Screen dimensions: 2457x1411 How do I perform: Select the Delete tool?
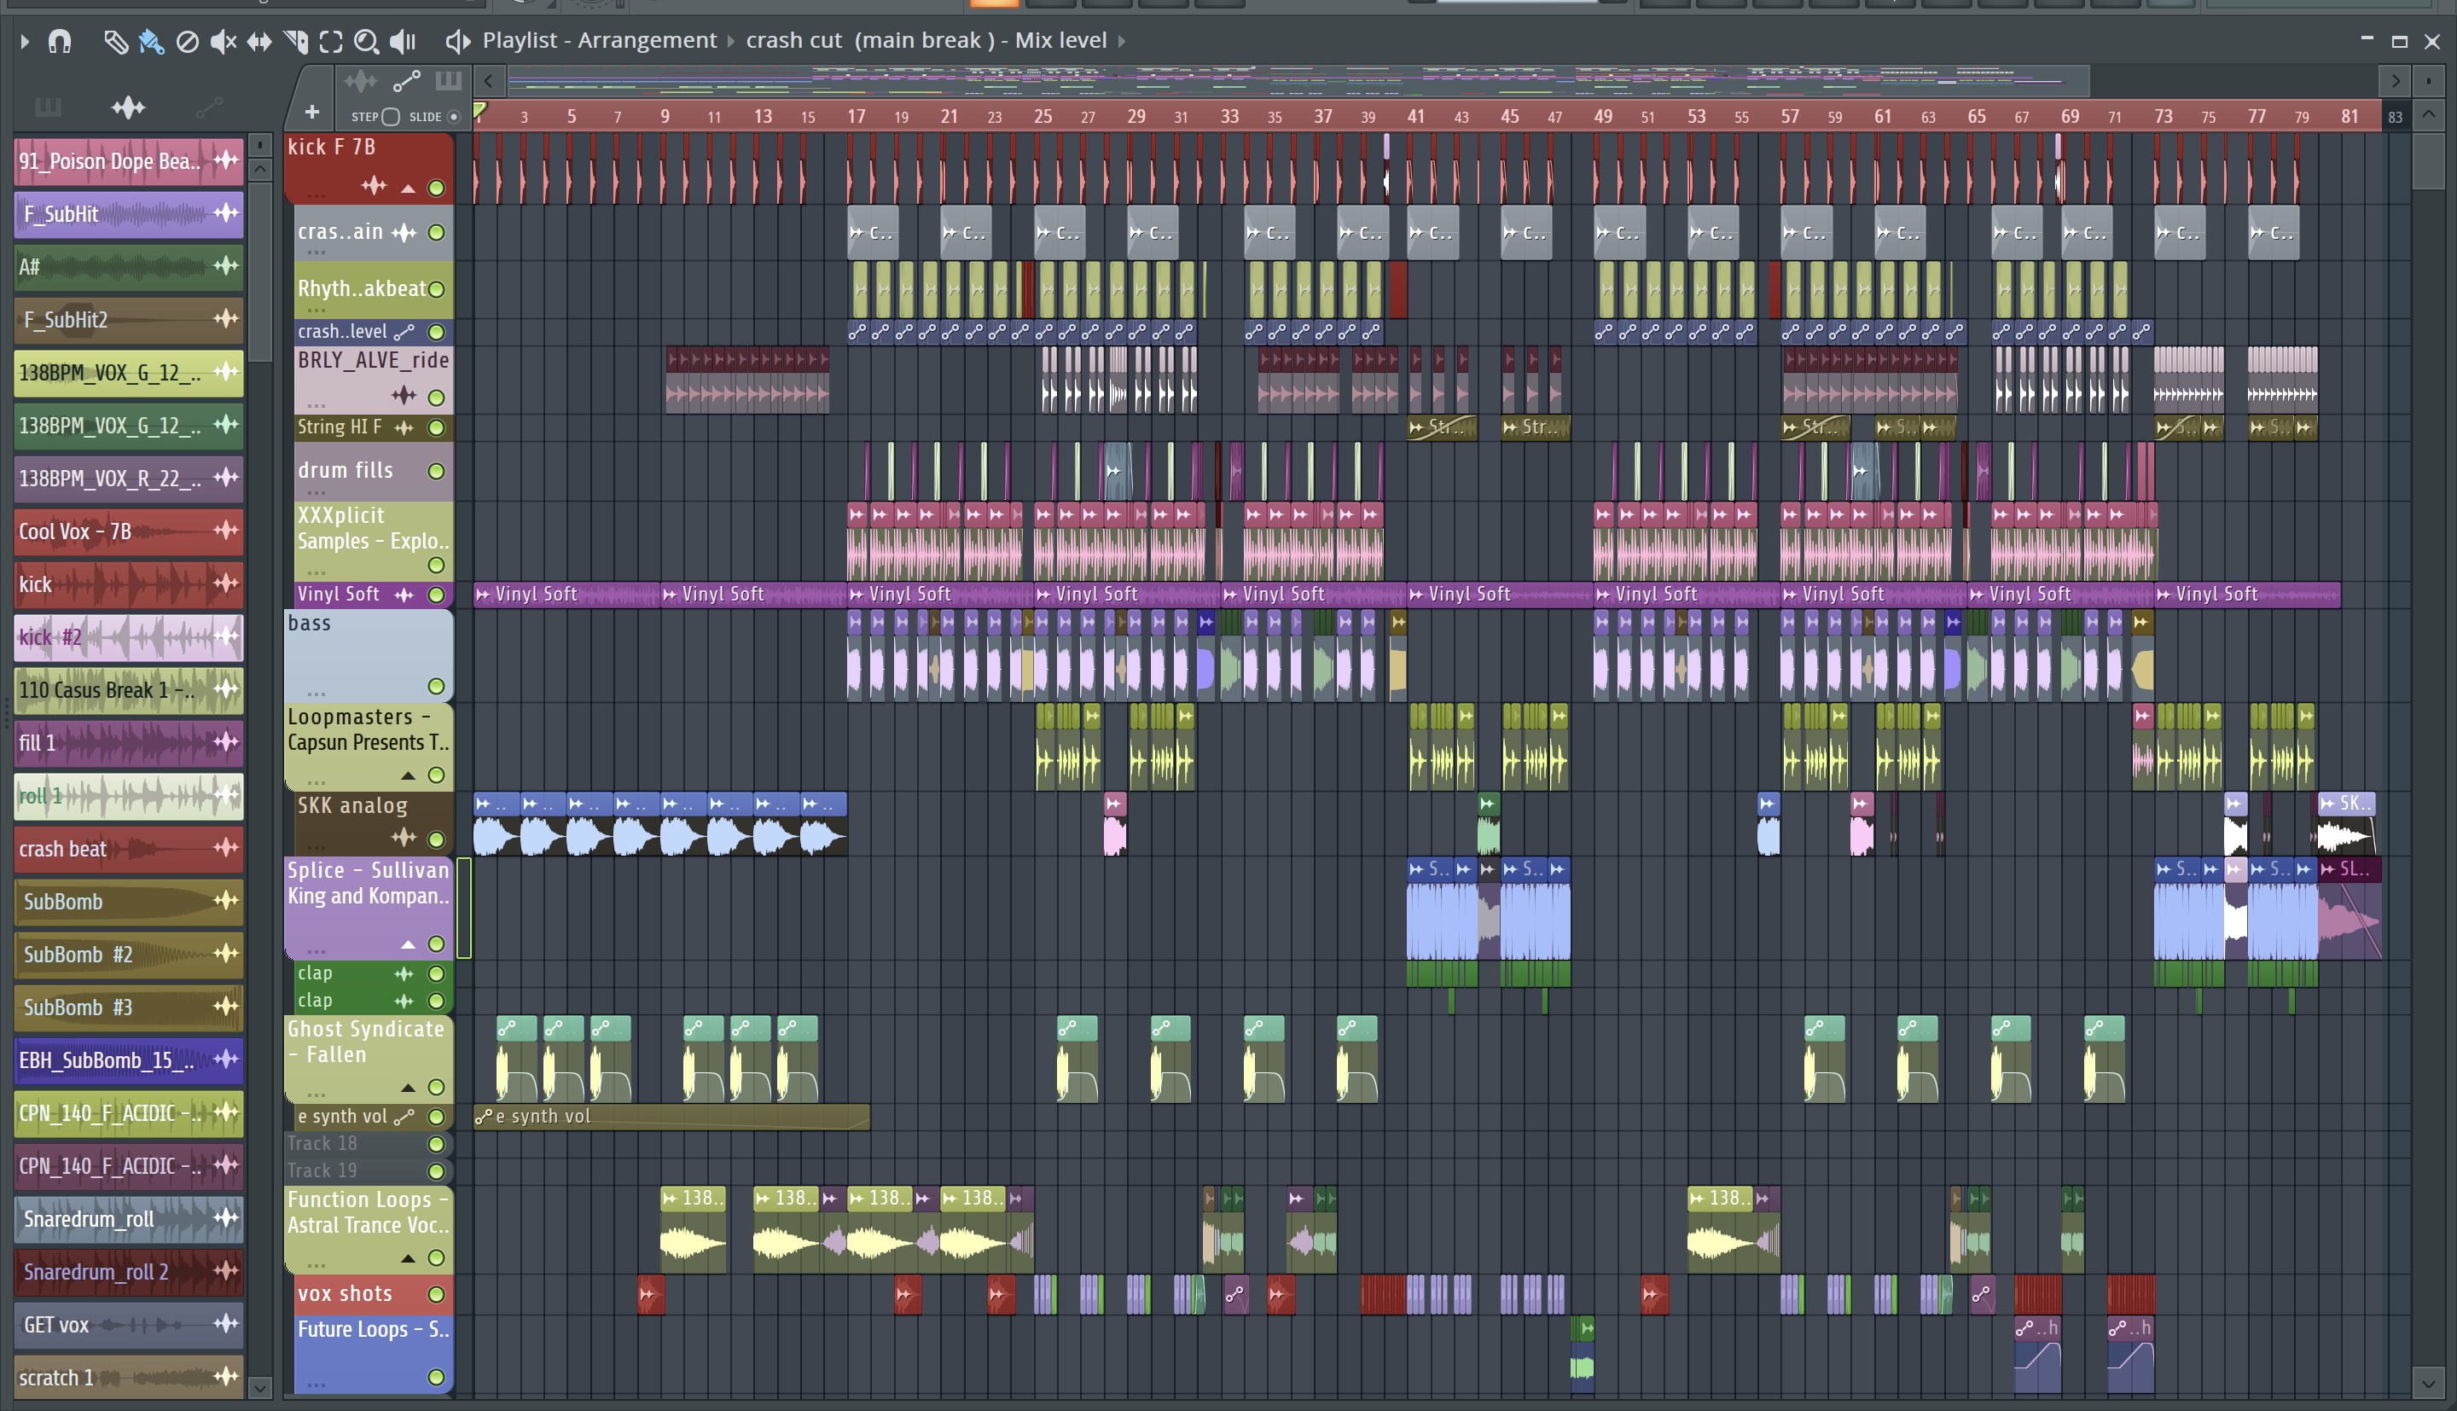tap(188, 41)
